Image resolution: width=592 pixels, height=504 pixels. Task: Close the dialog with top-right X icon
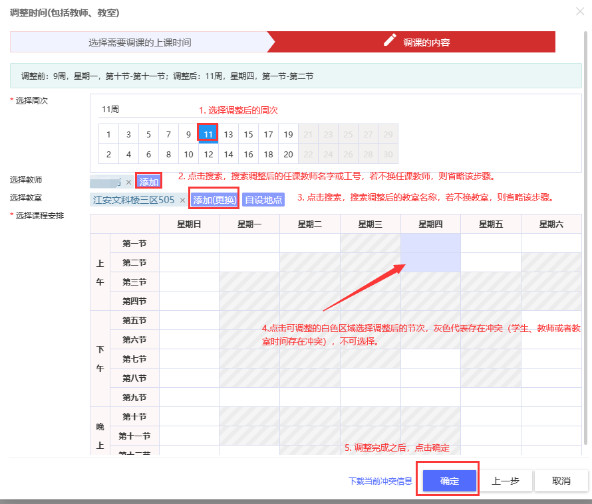pos(579,11)
